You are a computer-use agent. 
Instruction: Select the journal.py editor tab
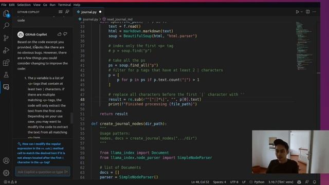[x=89, y=12]
